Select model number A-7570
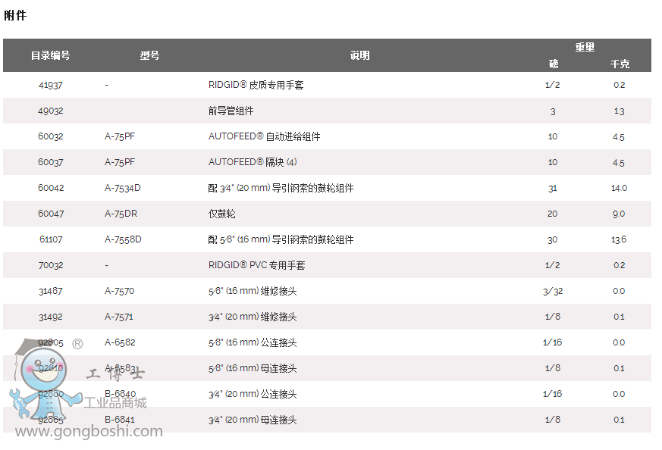662x450 pixels. pyautogui.click(x=119, y=291)
